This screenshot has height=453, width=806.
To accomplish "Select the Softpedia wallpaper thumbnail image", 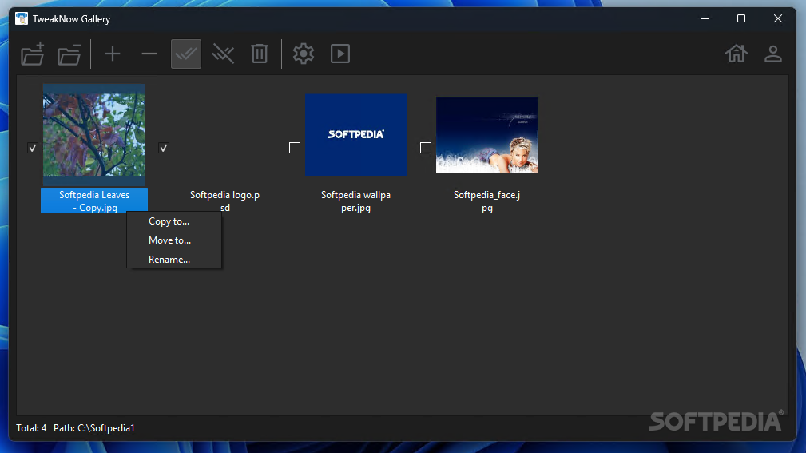I will pos(356,135).
